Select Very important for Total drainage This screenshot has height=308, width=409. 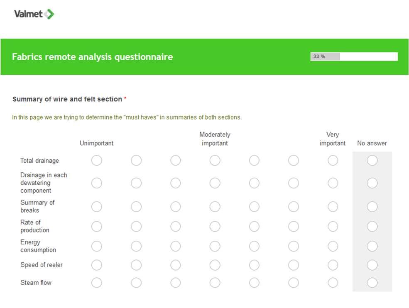click(333, 160)
